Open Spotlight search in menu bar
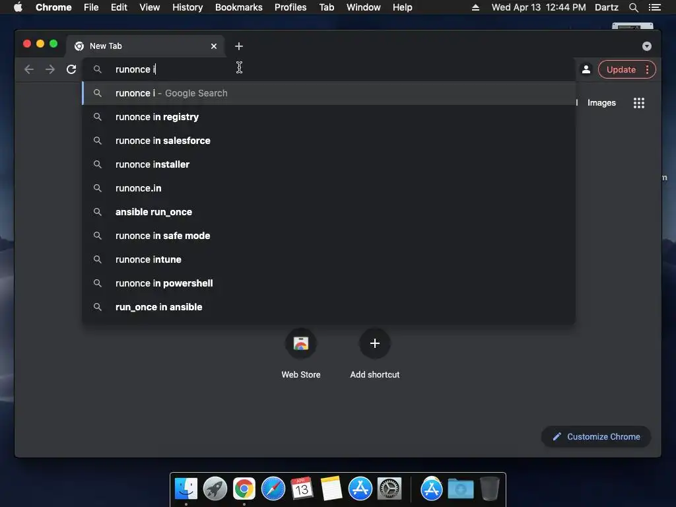The height and width of the screenshot is (507, 676). click(633, 7)
